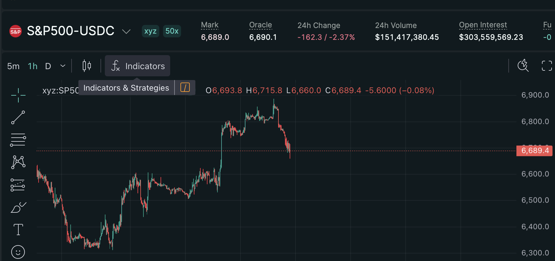Screen dimensions: 555x261
Task: Select the brush drawing tool
Action: coord(18,207)
